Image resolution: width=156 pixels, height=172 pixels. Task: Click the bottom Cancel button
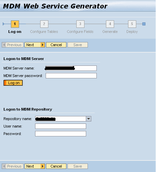pyautogui.click(x=56, y=166)
